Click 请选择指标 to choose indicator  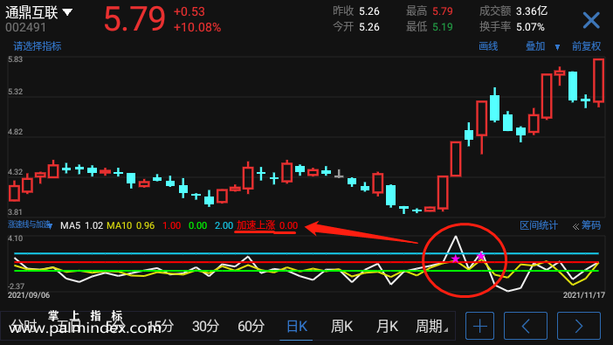[x=38, y=46]
